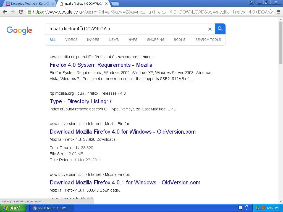Go back using the browser back arrow
The width and height of the screenshot is (283, 212).
point(5,12)
